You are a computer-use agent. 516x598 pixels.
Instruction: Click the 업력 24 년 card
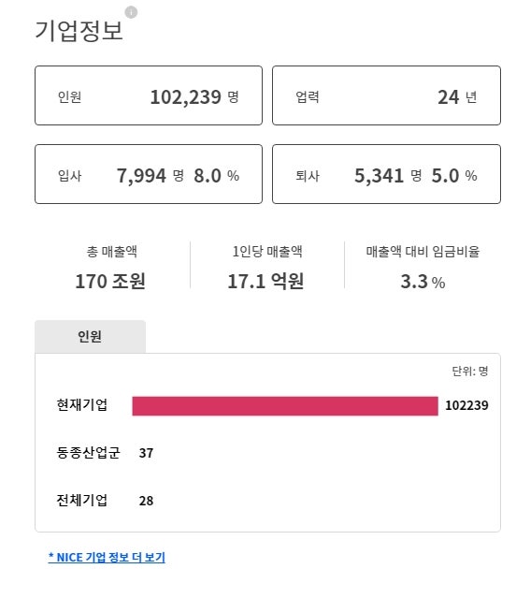[386, 95]
